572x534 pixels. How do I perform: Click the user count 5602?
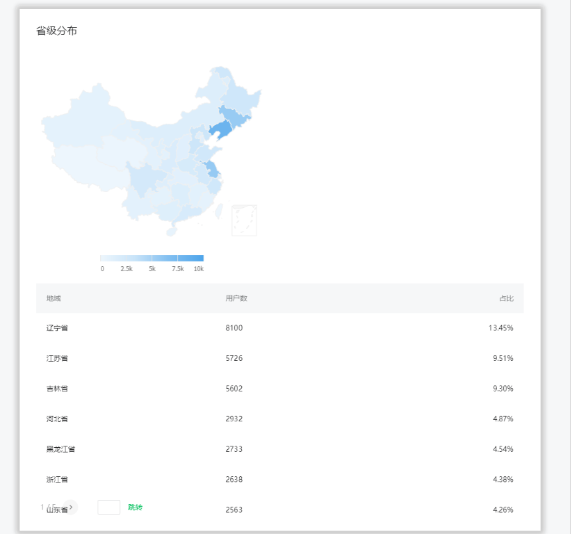pos(234,389)
